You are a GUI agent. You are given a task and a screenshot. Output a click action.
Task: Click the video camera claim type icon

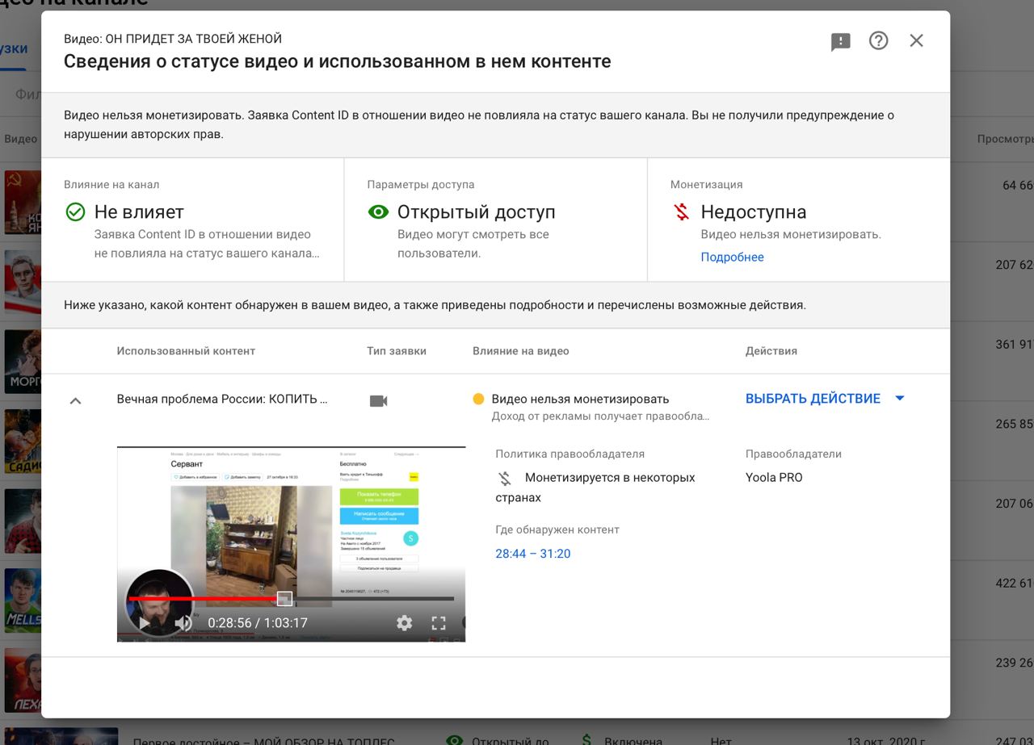tap(378, 400)
